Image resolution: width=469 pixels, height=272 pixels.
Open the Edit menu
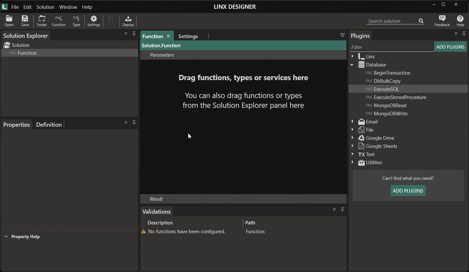27,7
